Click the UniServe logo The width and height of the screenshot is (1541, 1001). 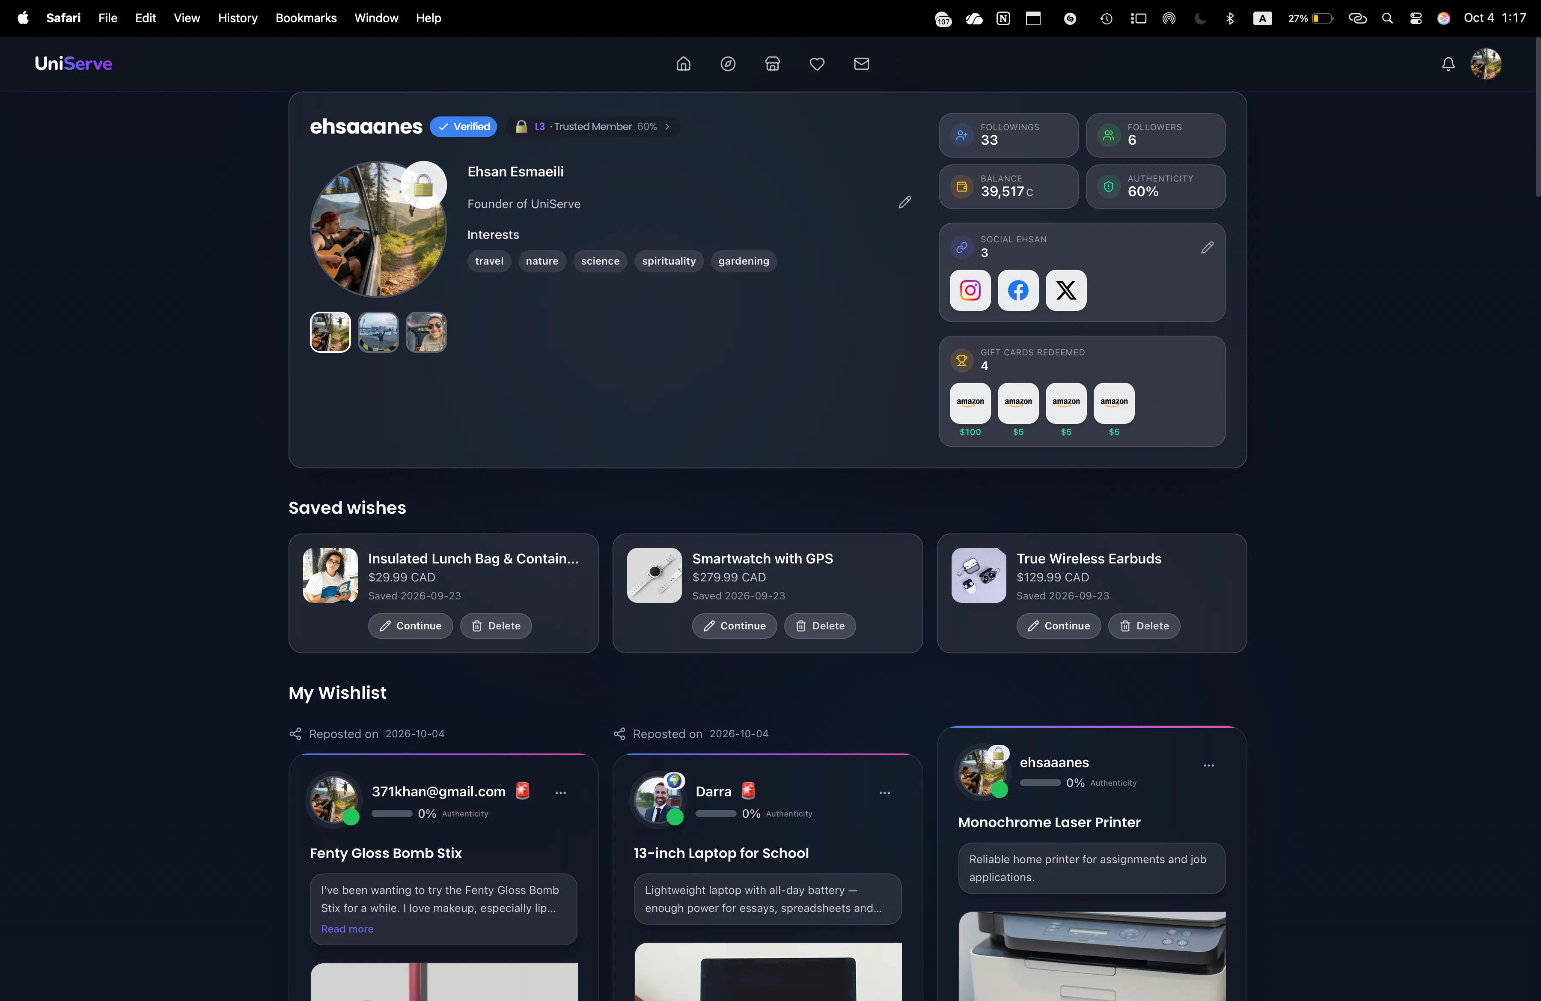point(73,63)
